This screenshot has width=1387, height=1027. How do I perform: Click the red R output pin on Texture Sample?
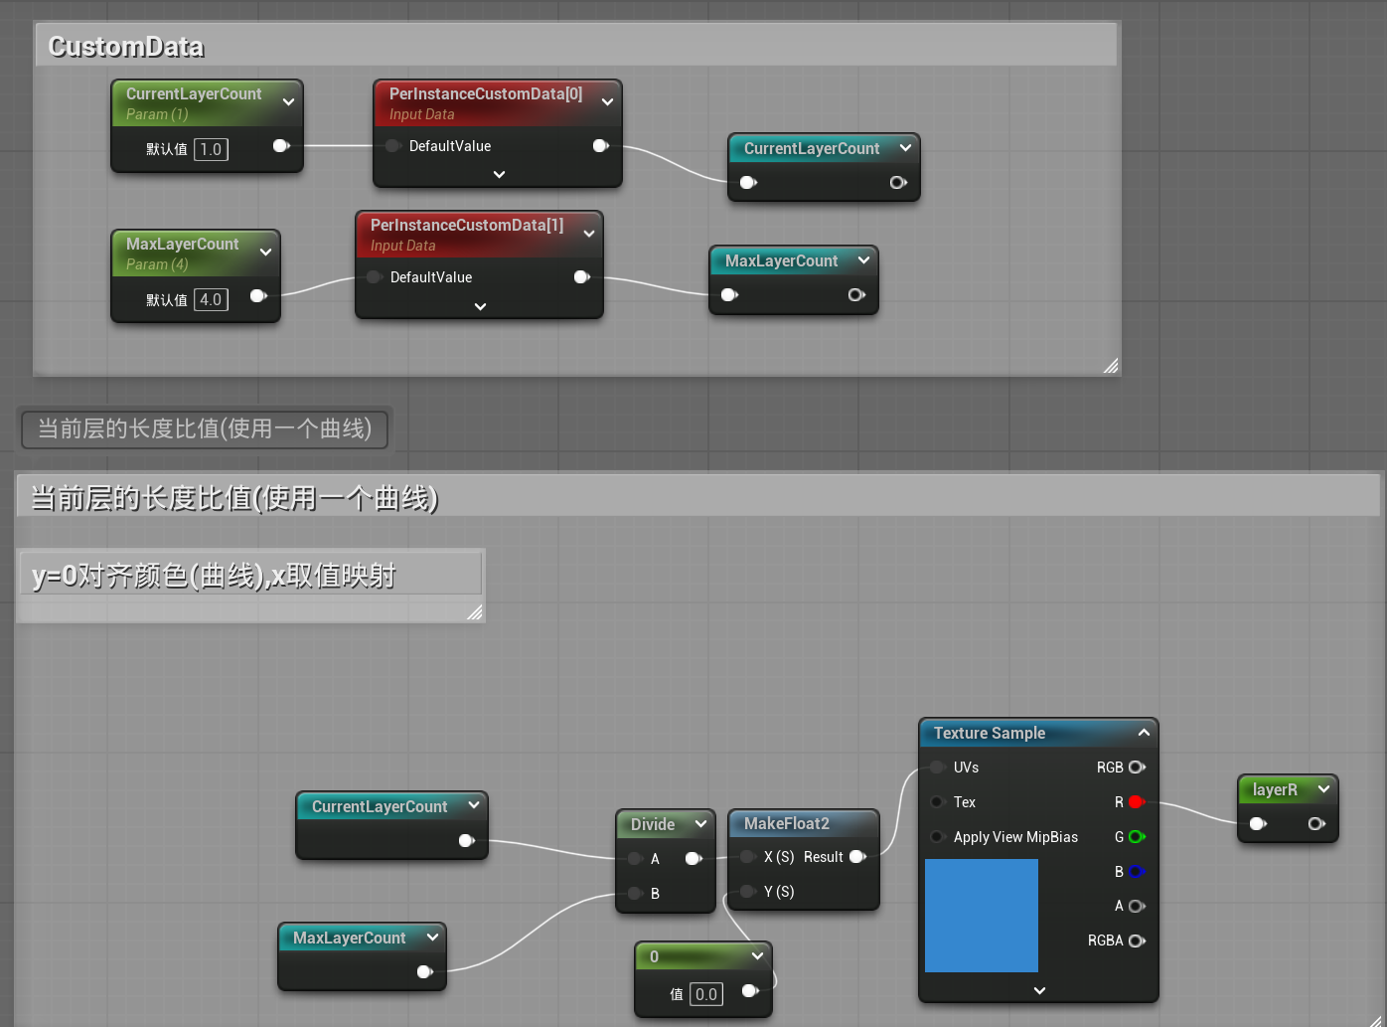pos(1137,802)
